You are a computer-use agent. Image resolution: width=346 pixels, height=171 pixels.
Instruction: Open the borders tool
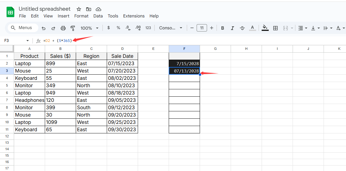click(x=275, y=28)
